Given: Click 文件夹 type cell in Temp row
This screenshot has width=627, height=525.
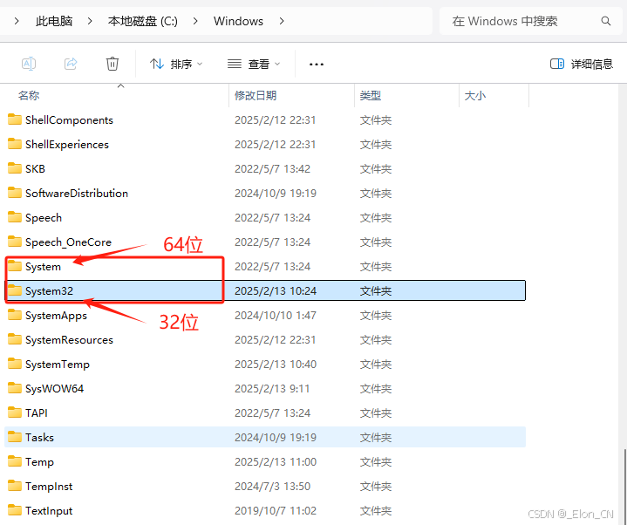Looking at the screenshot, I should pos(376,462).
